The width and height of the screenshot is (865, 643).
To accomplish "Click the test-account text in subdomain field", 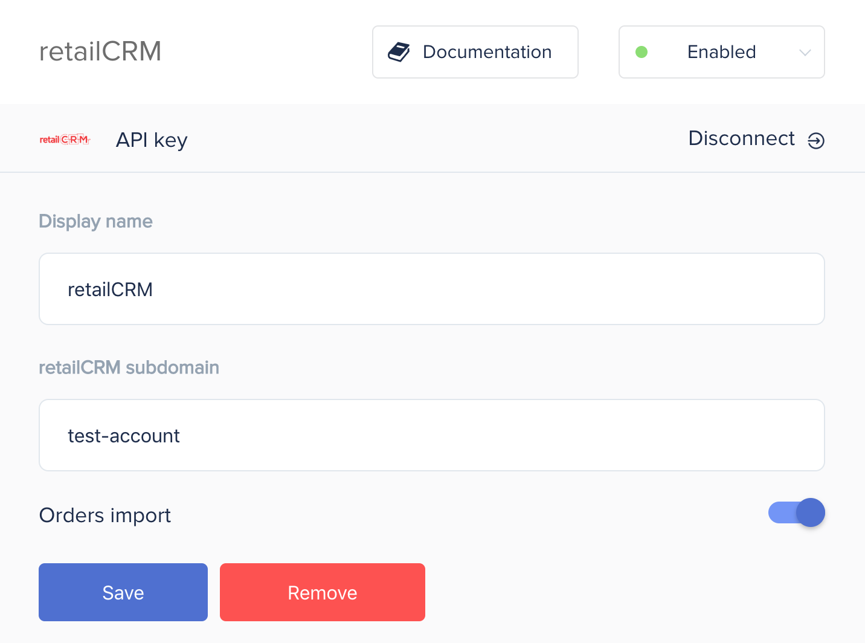I will (x=124, y=436).
